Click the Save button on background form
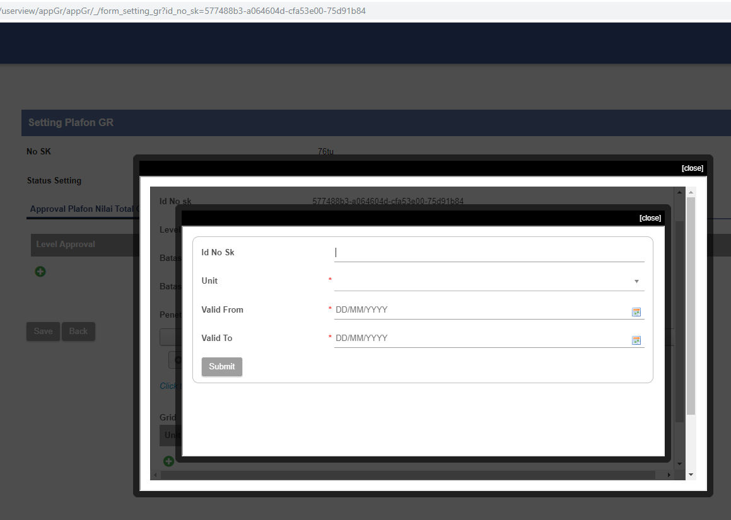This screenshot has height=520, width=731. pos(43,332)
